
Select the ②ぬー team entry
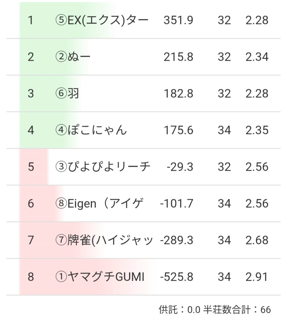tap(72, 57)
